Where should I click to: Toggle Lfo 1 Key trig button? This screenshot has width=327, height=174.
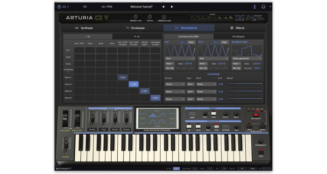pos(170,68)
